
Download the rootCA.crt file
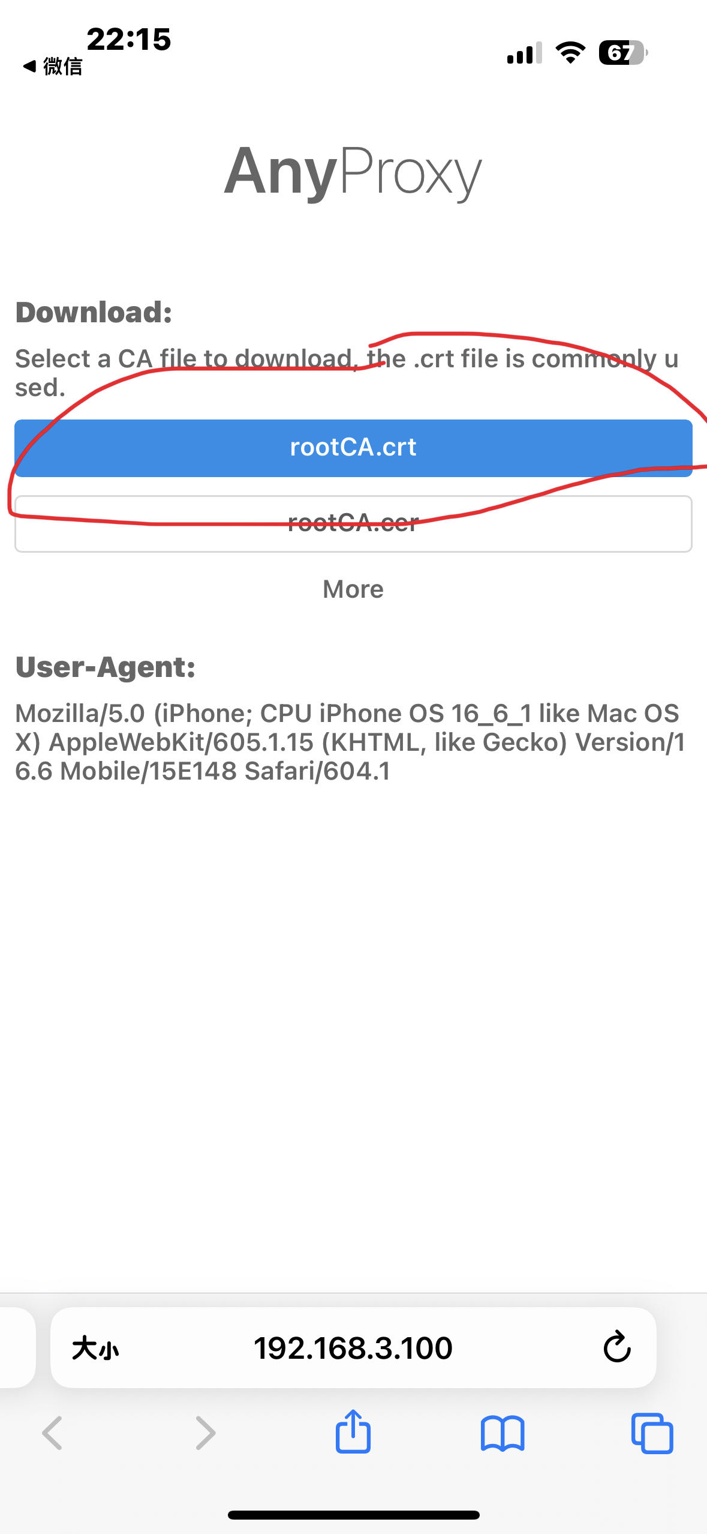click(x=353, y=448)
